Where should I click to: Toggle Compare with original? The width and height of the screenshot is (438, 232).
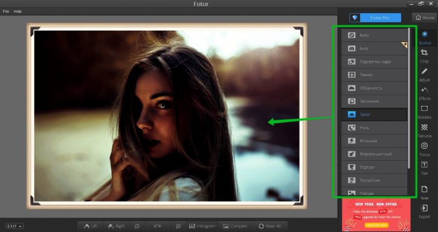coord(235,226)
